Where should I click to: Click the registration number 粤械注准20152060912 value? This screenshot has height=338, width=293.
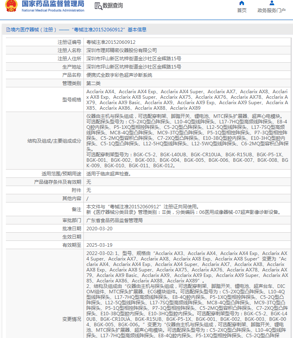coord(111,42)
